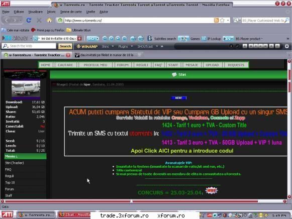Image resolution: width=292 pixels, height=219 pixels.
Task: Open the REQUESTS page
Action: click(x=236, y=65)
